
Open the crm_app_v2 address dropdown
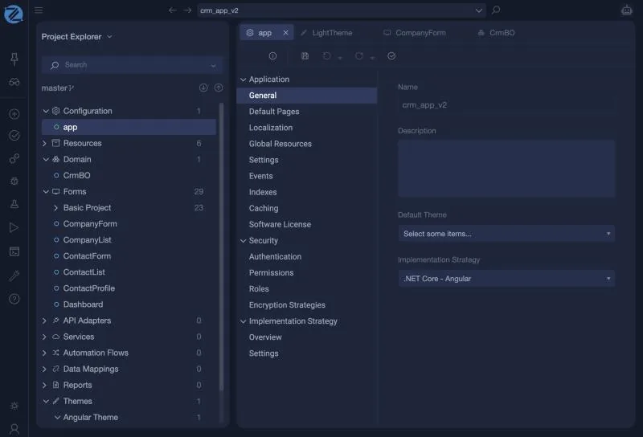click(478, 10)
